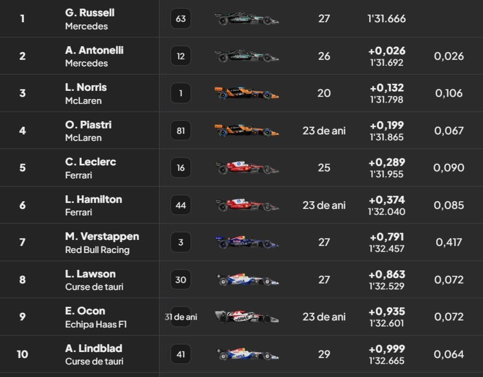
Task: Click Antonelli's +0,026 gap time
Action: pos(387,51)
